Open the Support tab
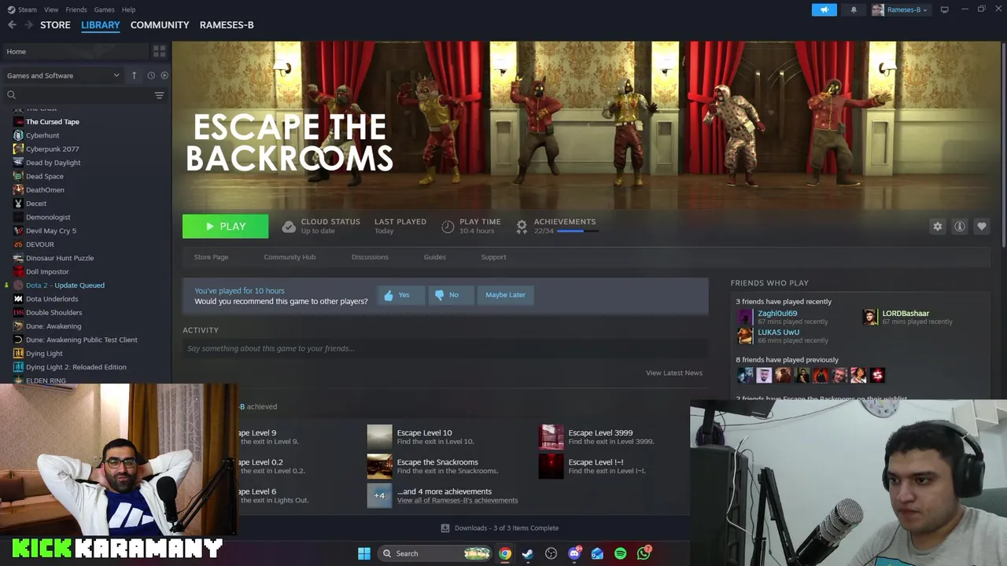Image resolution: width=1007 pixels, height=566 pixels. 493,257
